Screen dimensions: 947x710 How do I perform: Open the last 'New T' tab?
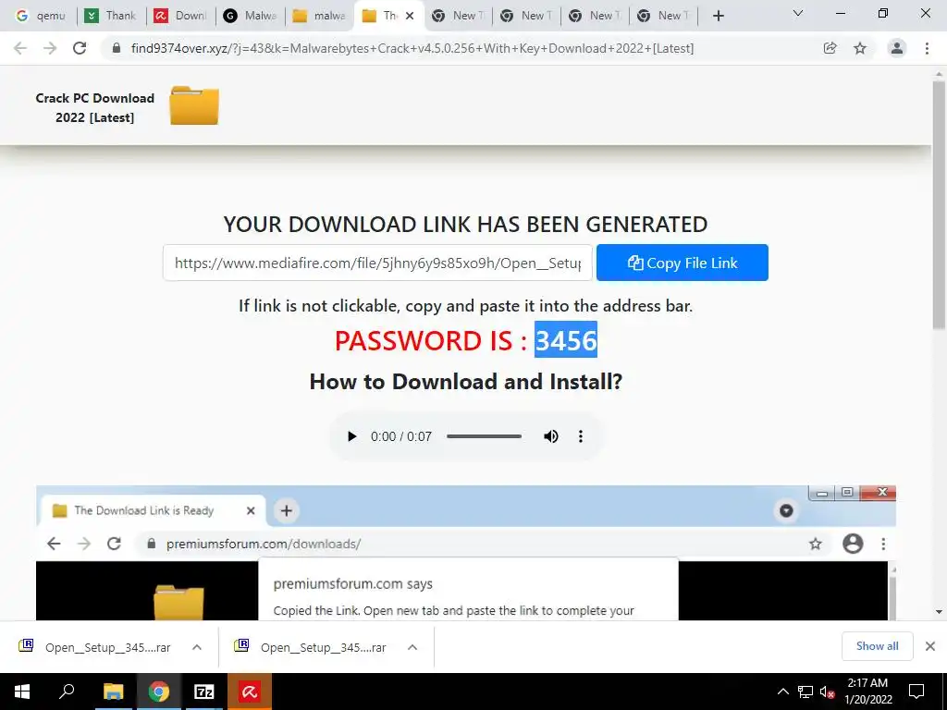pyautogui.click(x=663, y=16)
